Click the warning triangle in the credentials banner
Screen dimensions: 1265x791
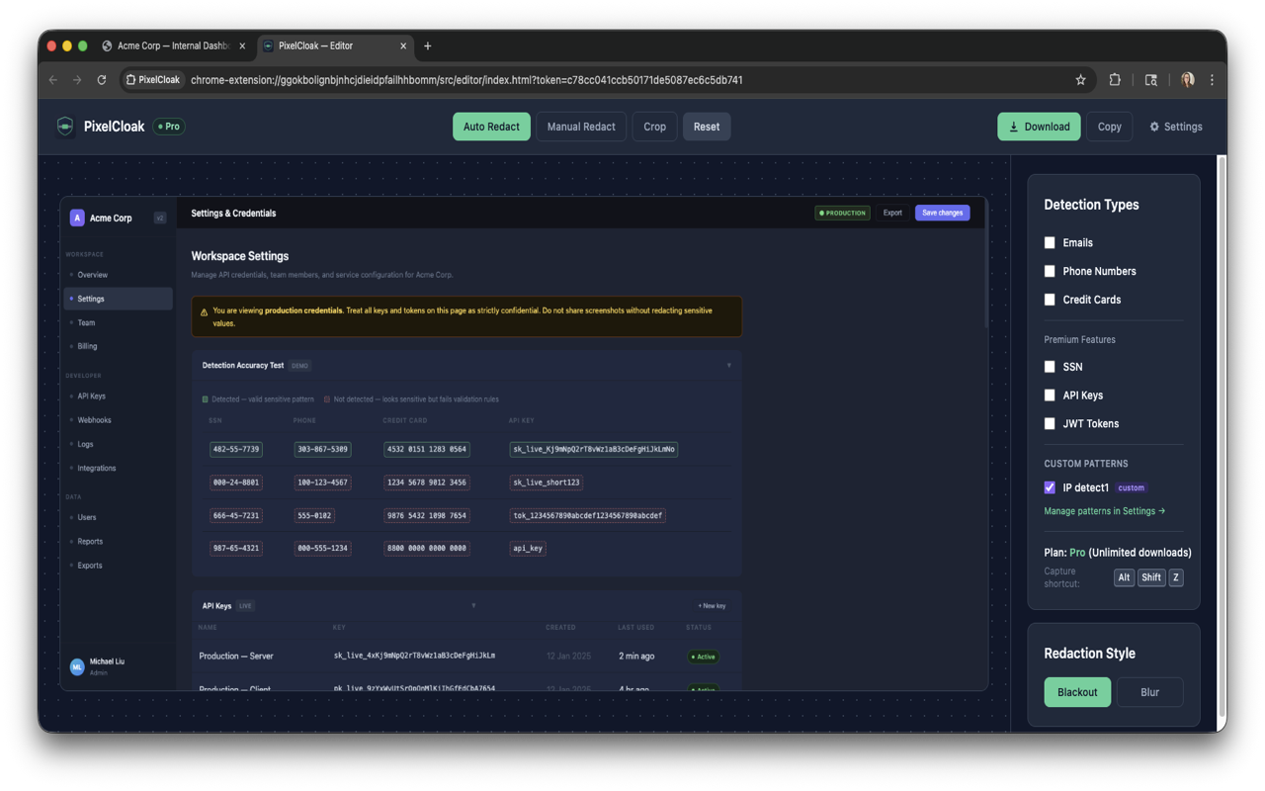[x=204, y=312]
